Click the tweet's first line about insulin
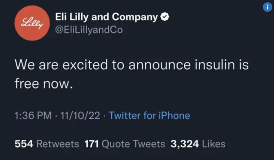Image resolution: width=274 pixels, height=160 pixels. (x=132, y=65)
